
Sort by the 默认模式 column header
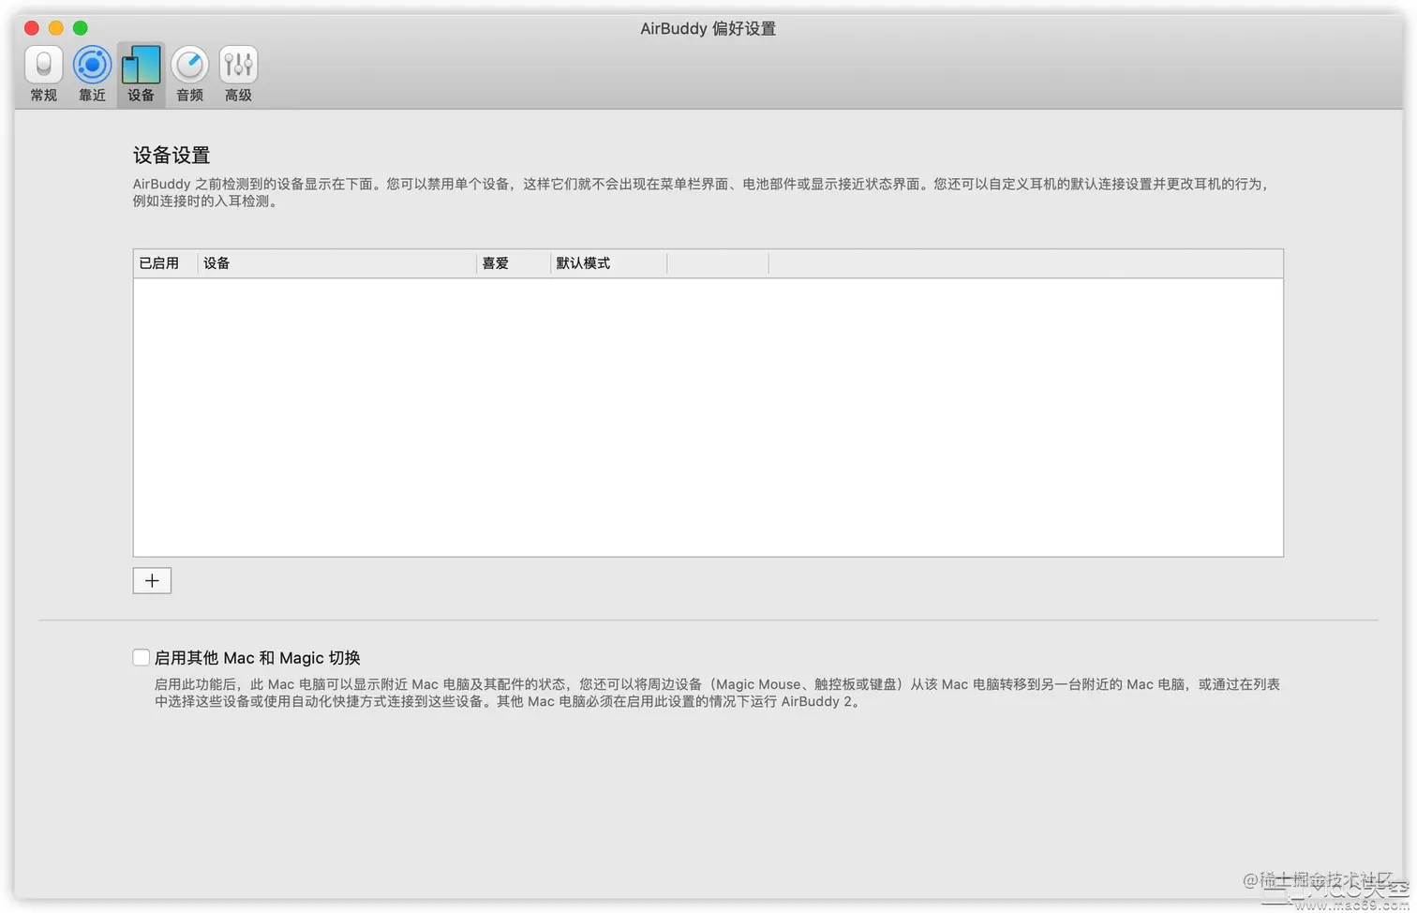609,263
